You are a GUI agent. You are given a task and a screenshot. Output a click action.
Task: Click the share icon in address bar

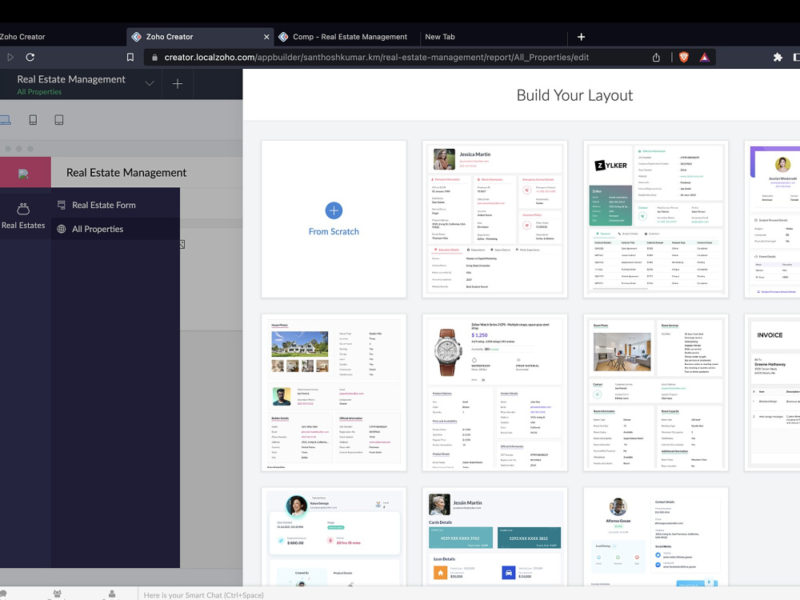(x=656, y=57)
